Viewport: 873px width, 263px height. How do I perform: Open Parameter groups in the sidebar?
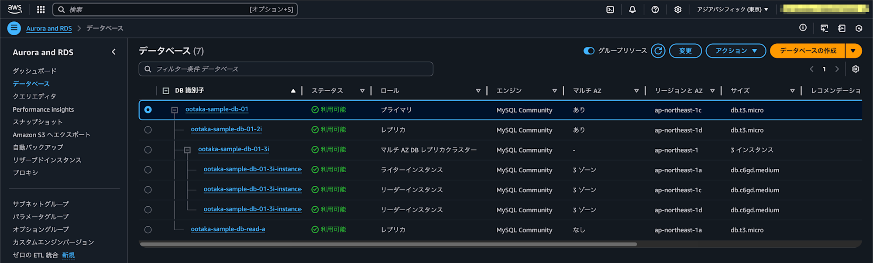point(41,216)
